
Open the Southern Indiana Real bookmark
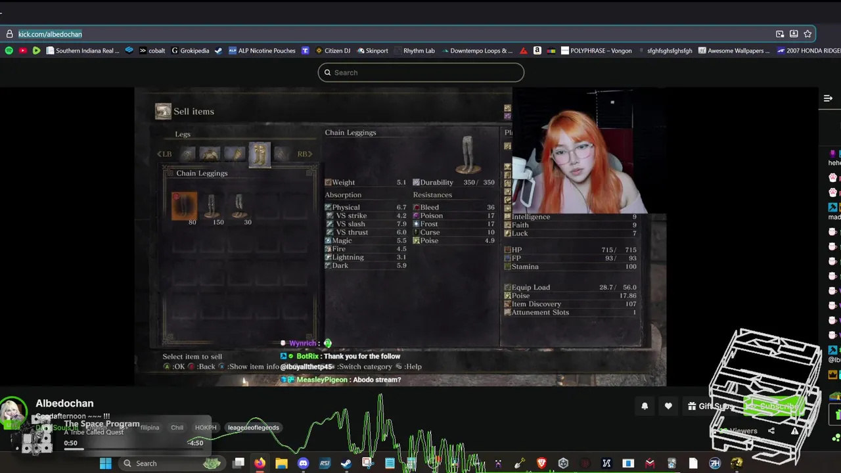[83, 51]
